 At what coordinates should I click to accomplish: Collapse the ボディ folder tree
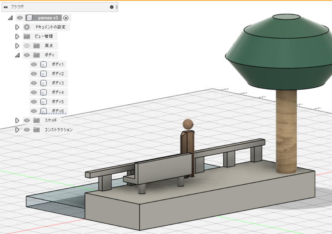pyautogui.click(x=17, y=55)
